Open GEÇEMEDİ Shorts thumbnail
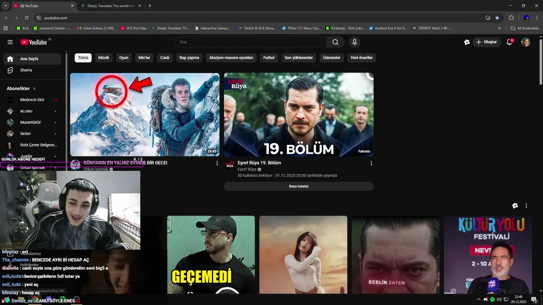Screen dimensions: 543x305 pyautogui.click(x=211, y=255)
